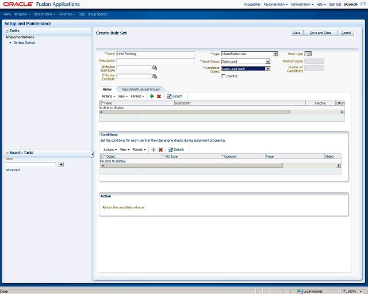This screenshot has height=294, width=368.
Task: Collapse the left pane splitter arrow
Action: (x=93, y=154)
